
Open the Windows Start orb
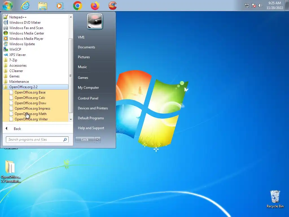[8, 6]
